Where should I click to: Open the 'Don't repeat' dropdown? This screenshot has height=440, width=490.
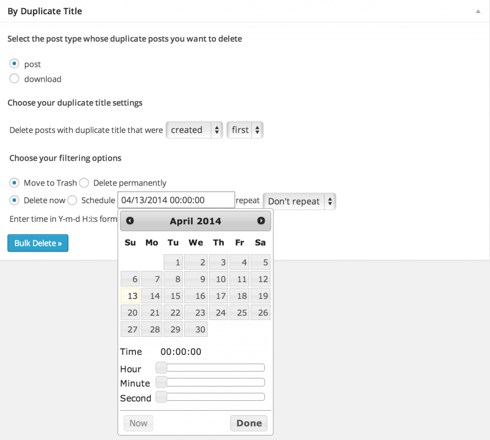tap(299, 201)
